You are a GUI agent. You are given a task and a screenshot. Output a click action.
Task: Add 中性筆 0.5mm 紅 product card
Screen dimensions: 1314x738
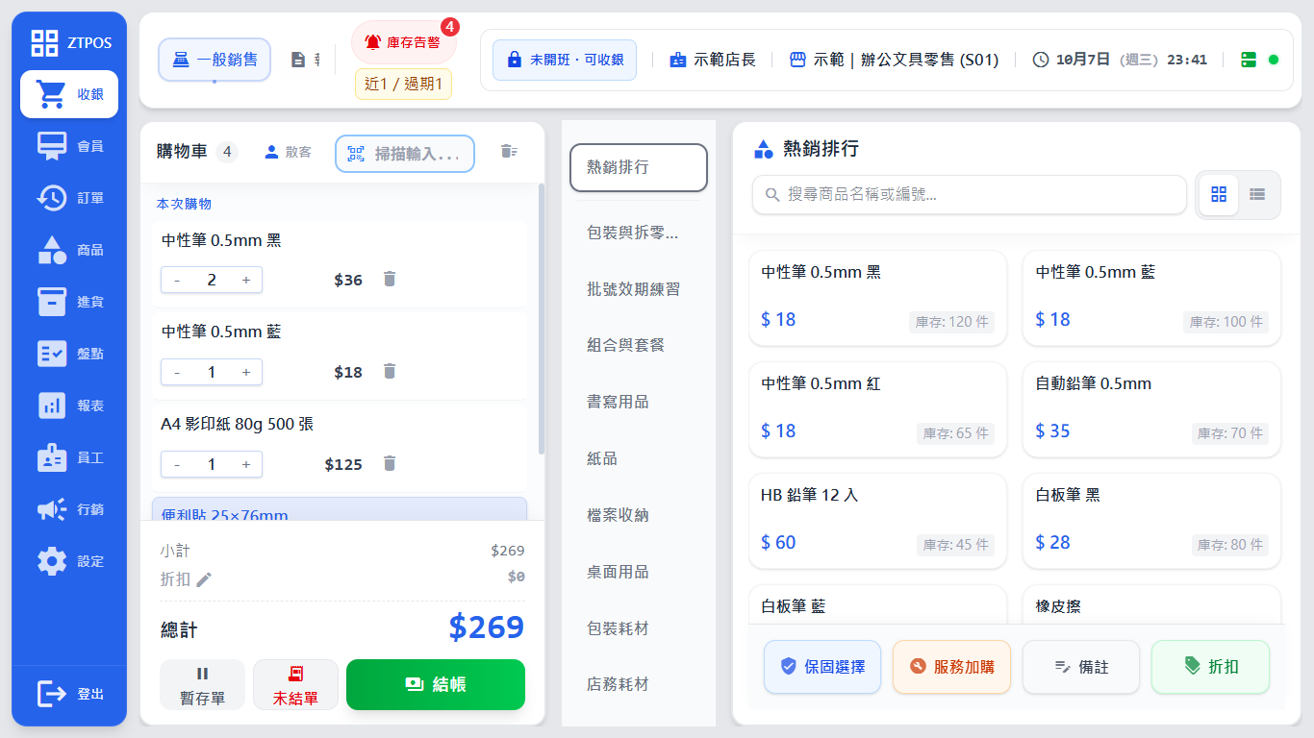pyautogui.click(x=877, y=409)
